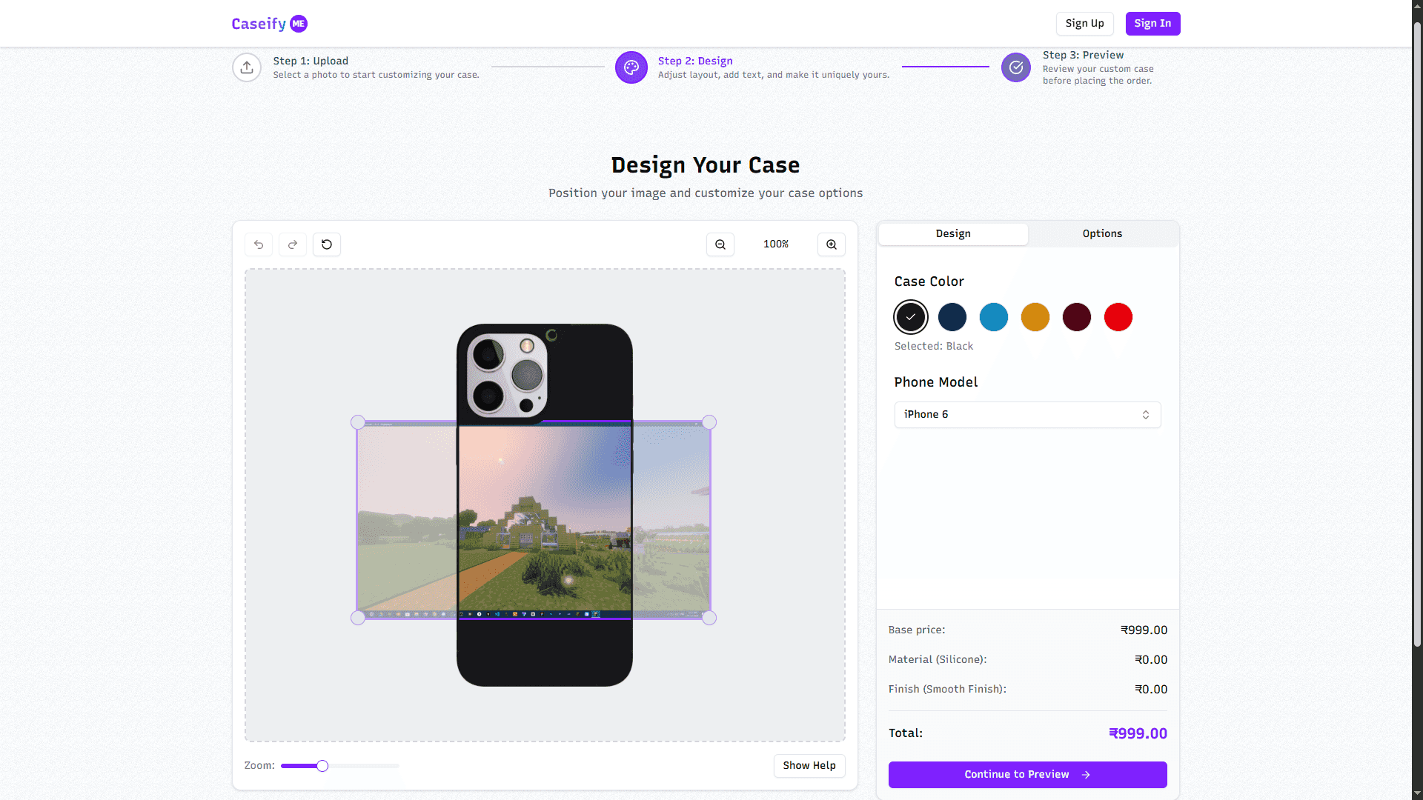Click the undo arrow icon
This screenshot has height=800, width=1423.
click(259, 244)
